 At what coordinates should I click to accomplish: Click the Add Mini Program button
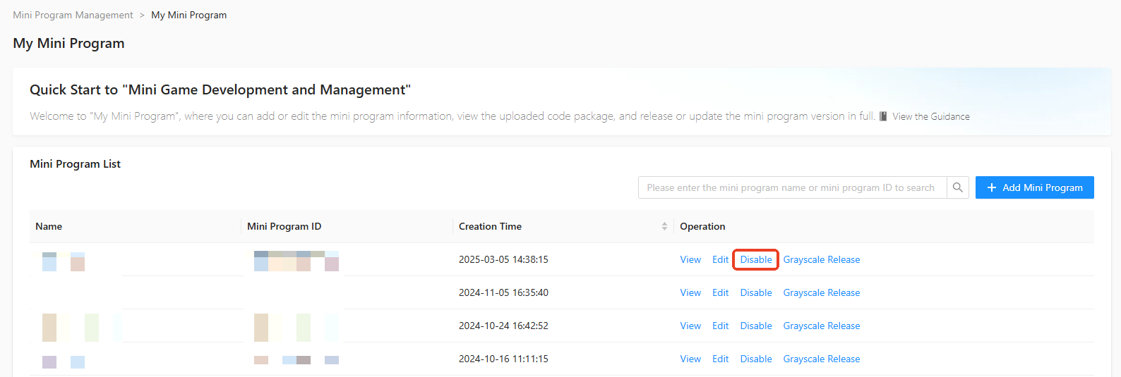(1035, 187)
